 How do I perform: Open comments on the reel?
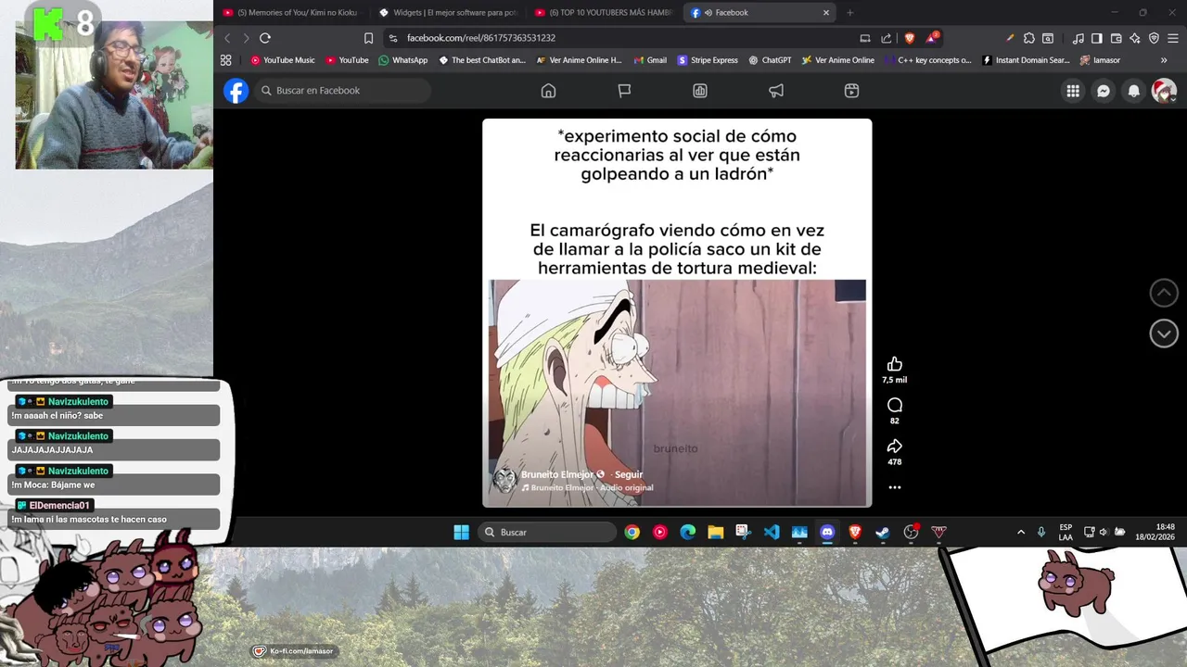pos(894,406)
